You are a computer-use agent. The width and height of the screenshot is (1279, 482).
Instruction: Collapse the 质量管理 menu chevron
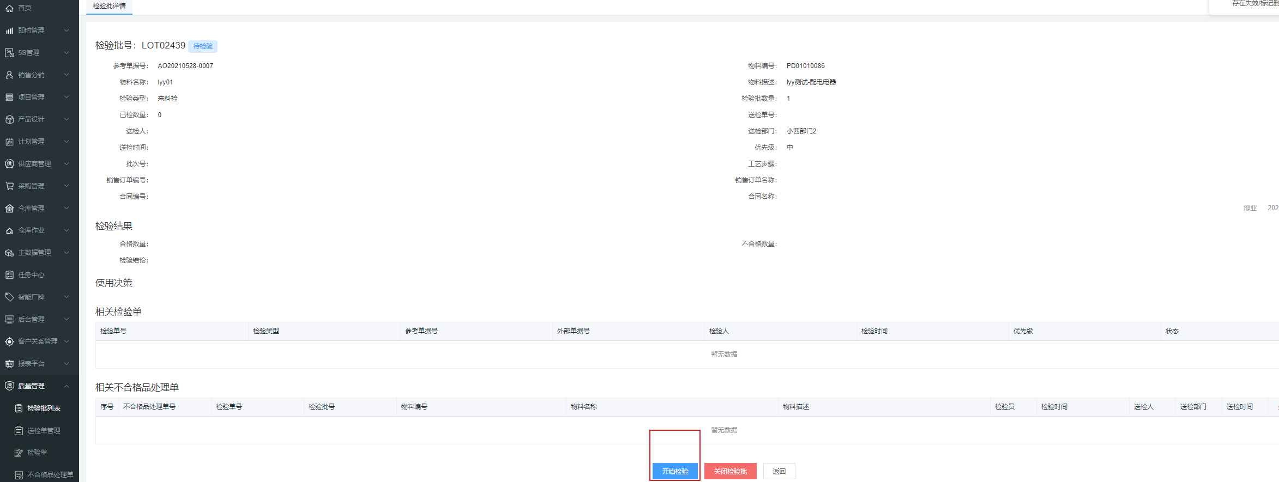pos(67,386)
